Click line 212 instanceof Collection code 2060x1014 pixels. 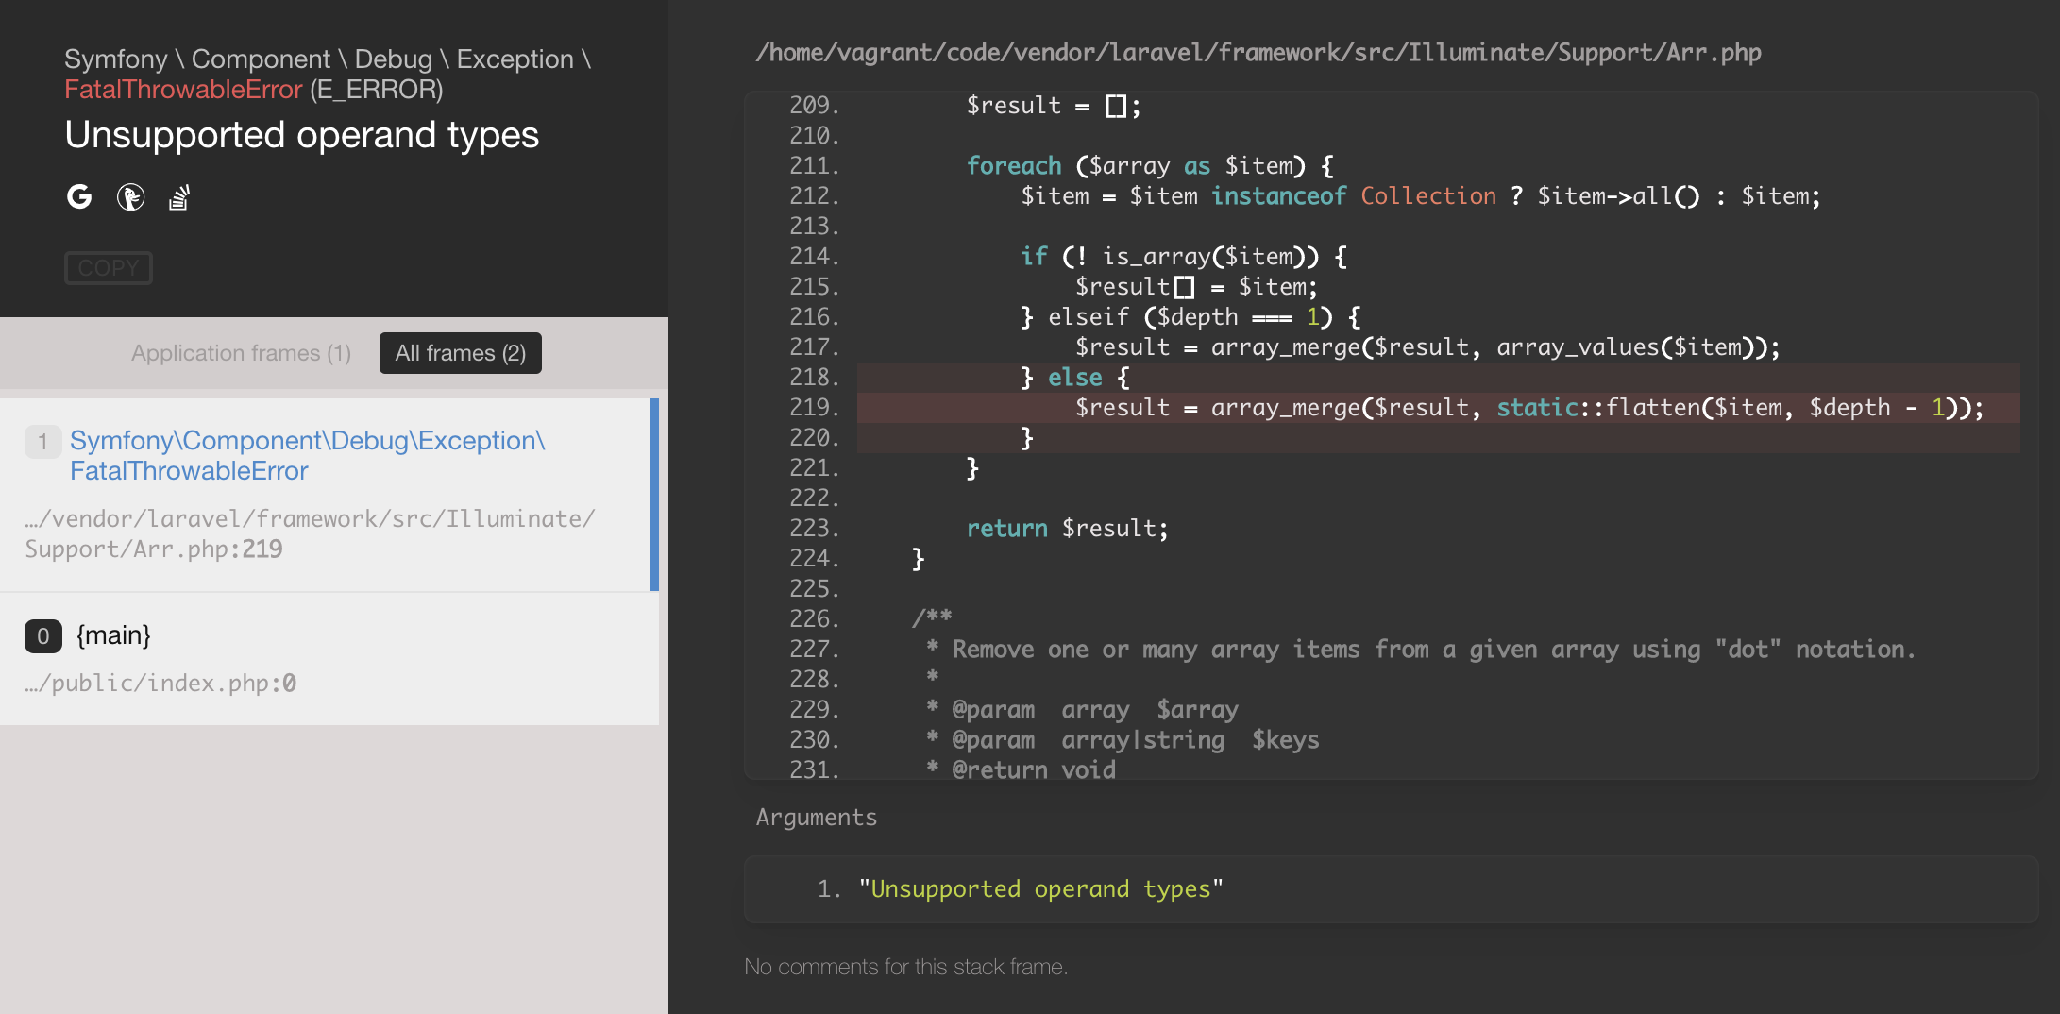pos(1421,196)
